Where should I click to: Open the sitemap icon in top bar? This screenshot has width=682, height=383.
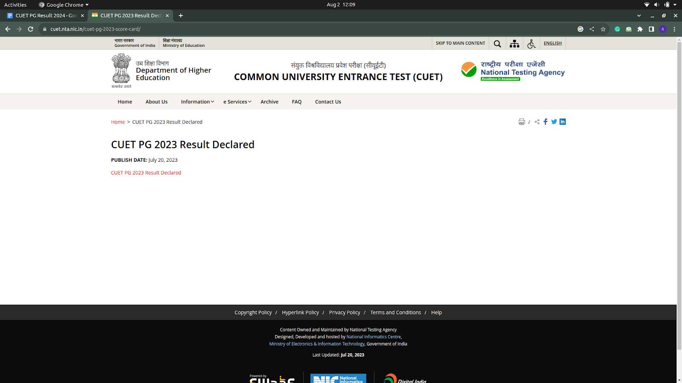pyautogui.click(x=514, y=43)
